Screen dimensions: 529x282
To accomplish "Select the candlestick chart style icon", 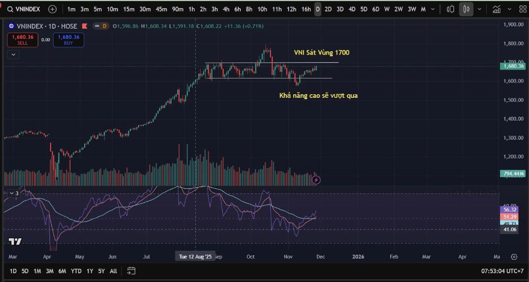I will click(x=466, y=9).
